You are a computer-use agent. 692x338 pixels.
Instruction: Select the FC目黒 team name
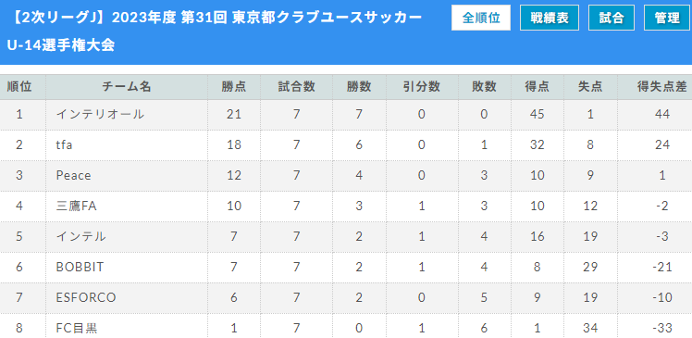(77, 328)
